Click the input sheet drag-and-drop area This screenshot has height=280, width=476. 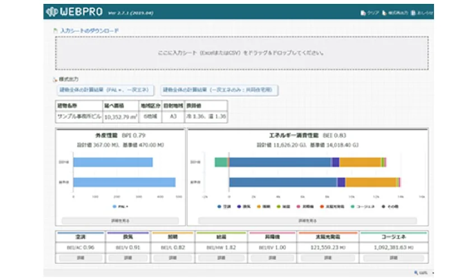[x=241, y=53]
